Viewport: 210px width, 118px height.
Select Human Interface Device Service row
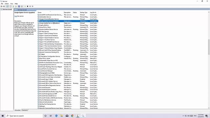[x=68, y=29]
